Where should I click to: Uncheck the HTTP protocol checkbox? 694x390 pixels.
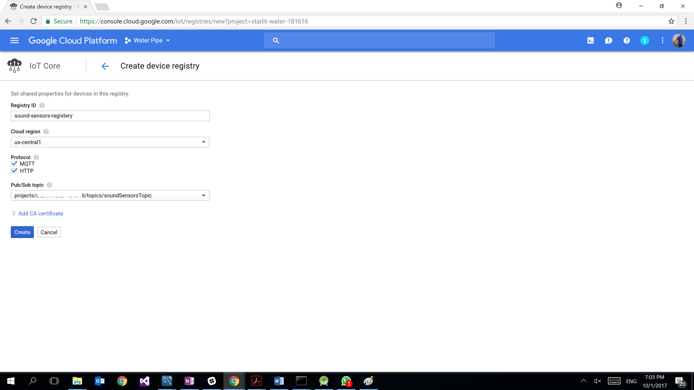(x=14, y=171)
